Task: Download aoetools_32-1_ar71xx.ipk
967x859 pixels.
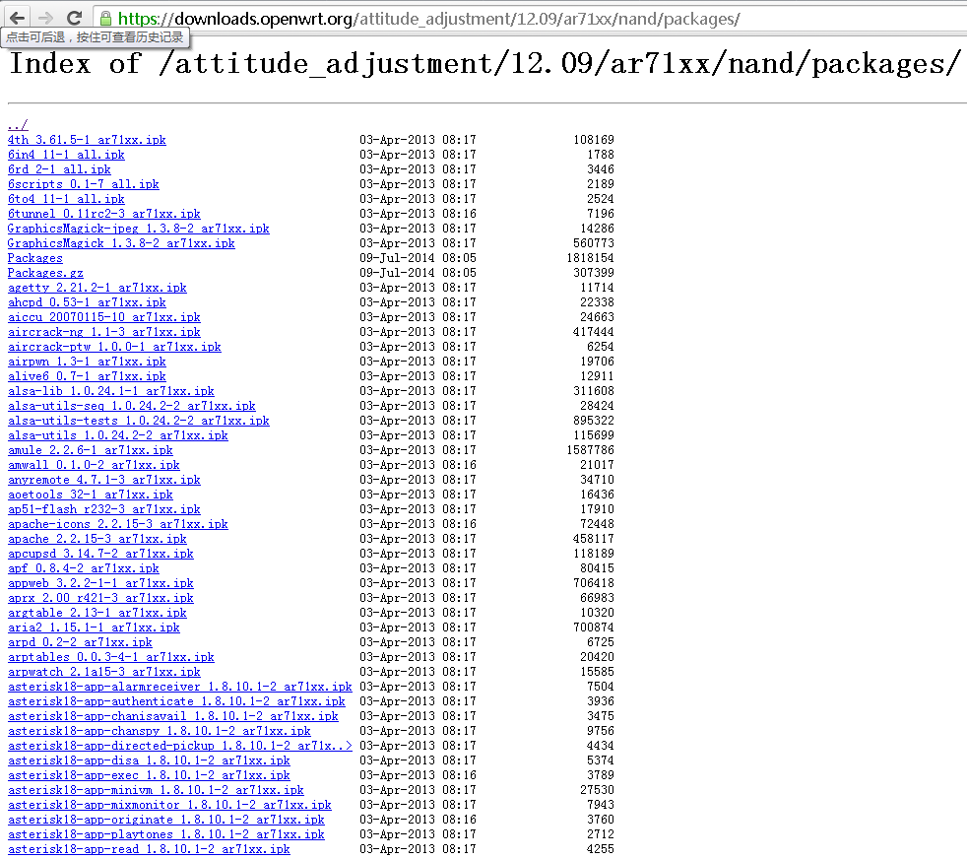Action: [x=91, y=495]
